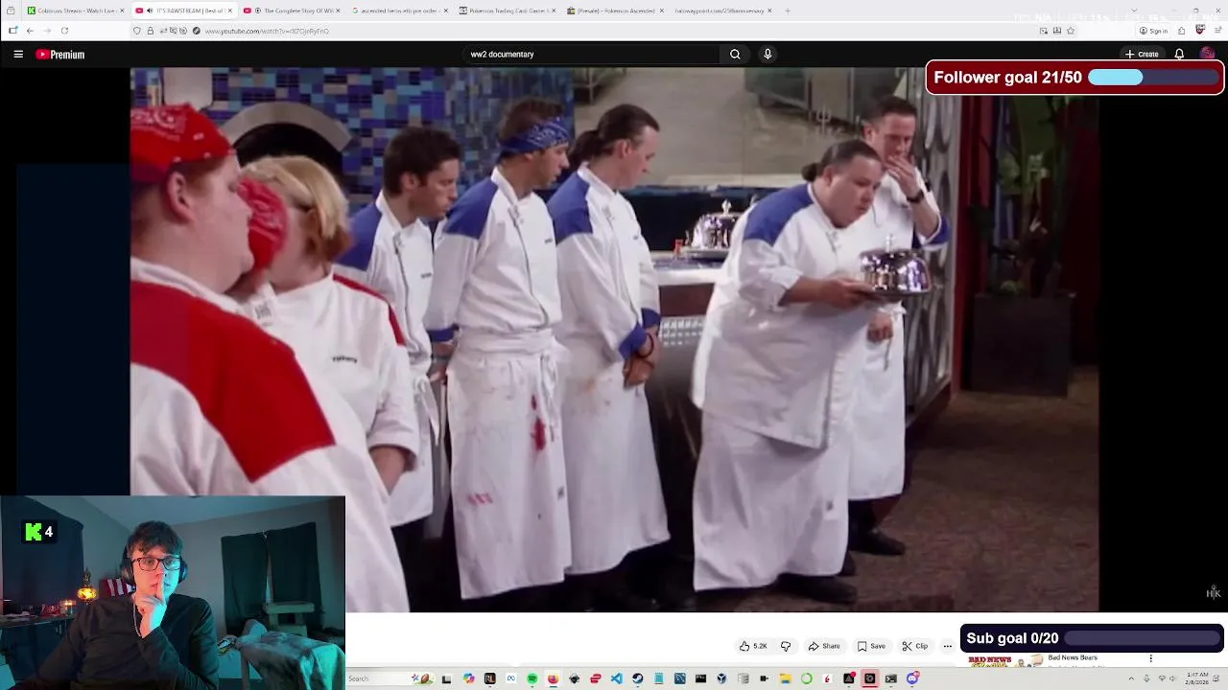This screenshot has height=690, width=1228.
Task: Launch Copilot from the taskbar
Action: click(468, 678)
